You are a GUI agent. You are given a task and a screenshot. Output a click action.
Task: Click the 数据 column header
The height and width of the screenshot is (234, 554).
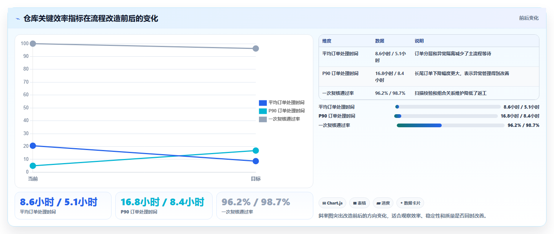[380, 41]
